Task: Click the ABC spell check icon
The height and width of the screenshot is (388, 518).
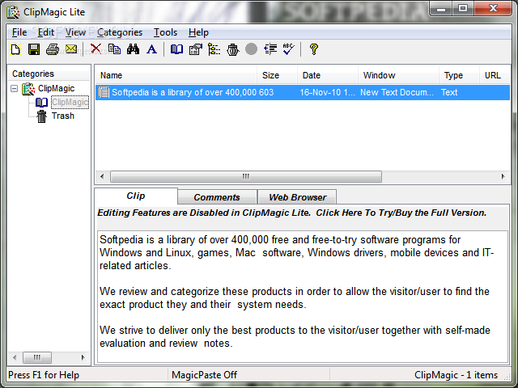Action: [x=288, y=49]
